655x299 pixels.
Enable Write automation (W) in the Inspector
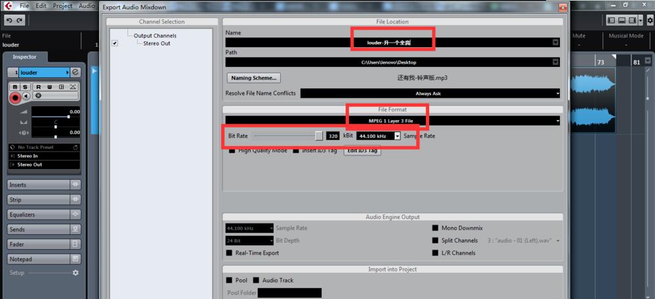pyautogui.click(x=49, y=87)
